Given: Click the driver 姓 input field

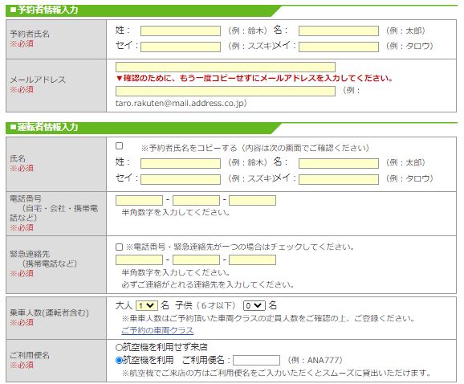Looking at the screenshot, I should pos(181,163).
